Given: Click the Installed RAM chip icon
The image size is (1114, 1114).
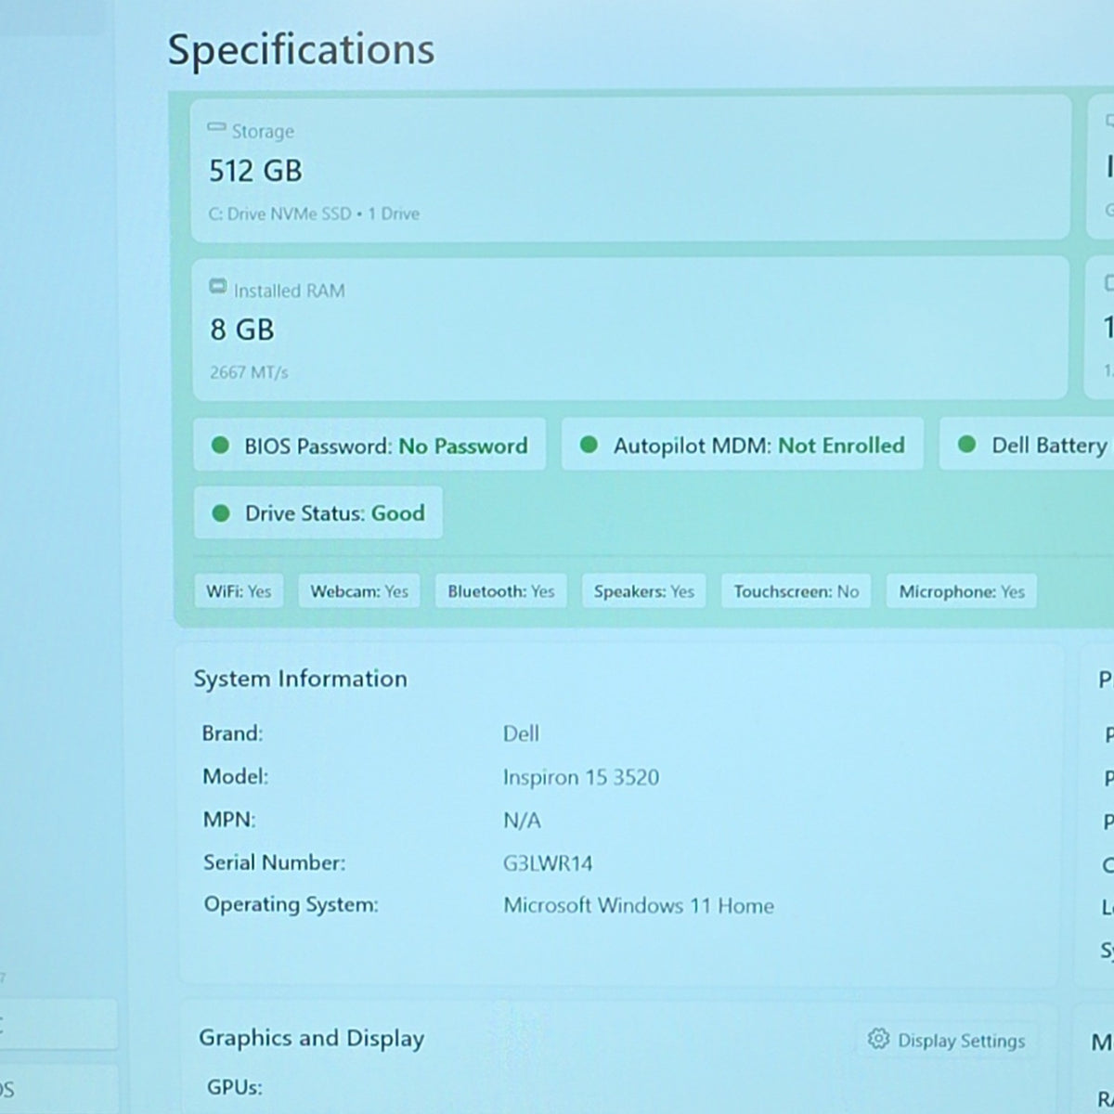Looking at the screenshot, I should pos(218,287).
